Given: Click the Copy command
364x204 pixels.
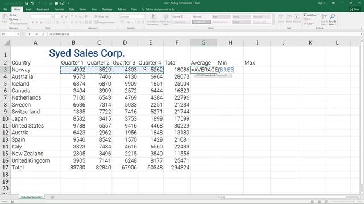Looking at the screenshot, I should click(x=14, y=19).
